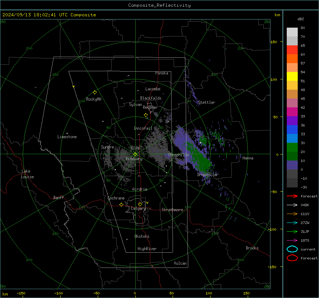Click the cyan 27ZW arrow in legend
319x298 pixels.
pyautogui.click(x=292, y=223)
